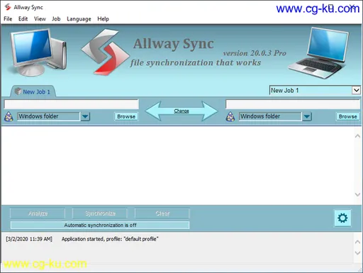The width and height of the screenshot is (363, 273).
Task: Click the Analyze button
Action: pyautogui.click(x=38, y=213)
